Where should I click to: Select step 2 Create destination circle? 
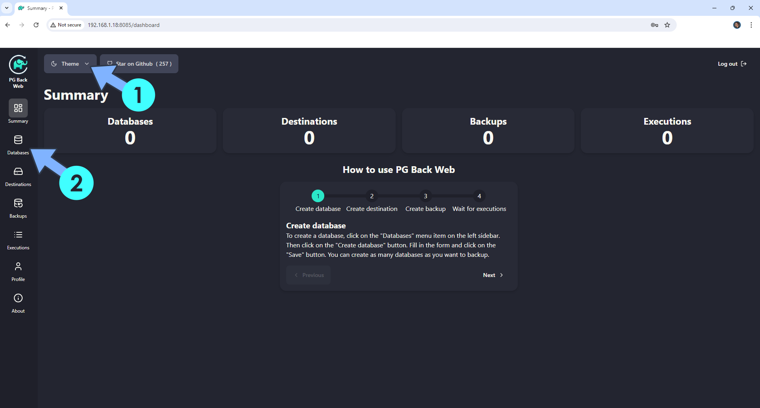coord(372,196)
